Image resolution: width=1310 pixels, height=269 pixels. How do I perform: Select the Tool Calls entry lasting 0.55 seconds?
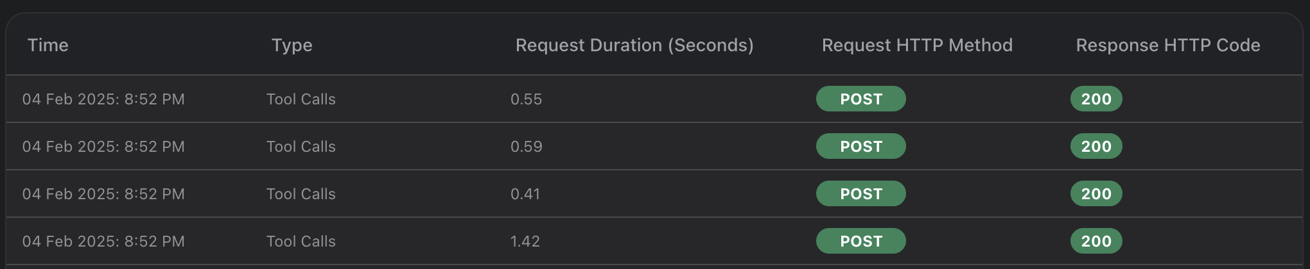[x=654, y=99]
